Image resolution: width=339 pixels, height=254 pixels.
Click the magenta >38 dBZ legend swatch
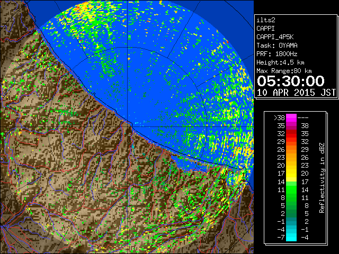click(x=291, y=117)
